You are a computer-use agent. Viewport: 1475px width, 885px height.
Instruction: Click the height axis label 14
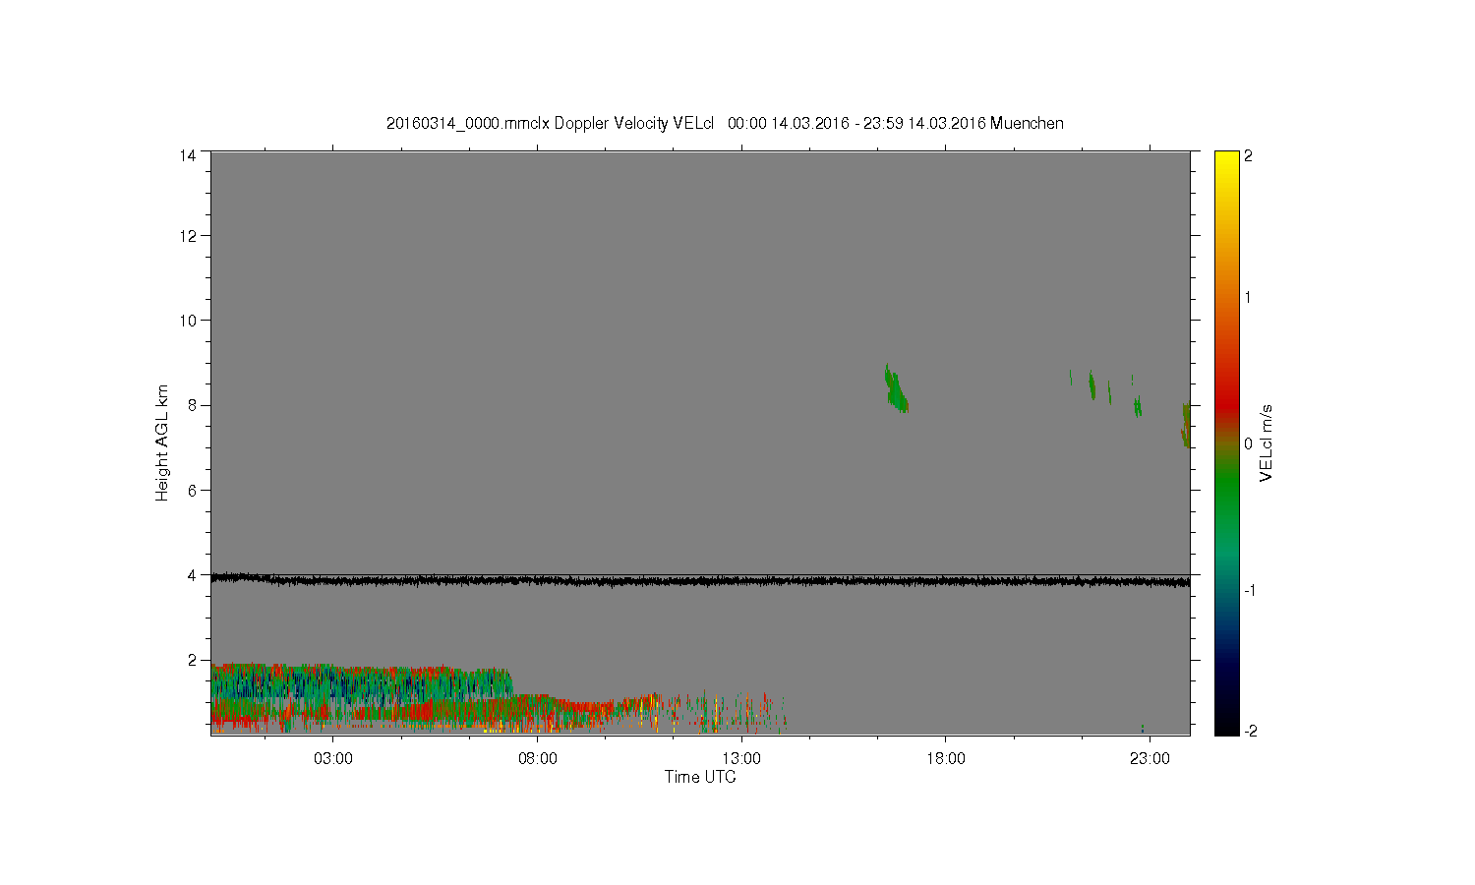(188, 155)
